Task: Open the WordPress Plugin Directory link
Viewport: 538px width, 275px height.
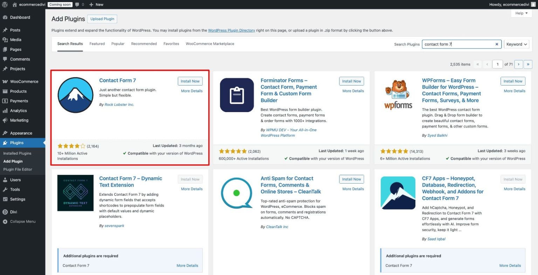Action: [x=232, y=30]
